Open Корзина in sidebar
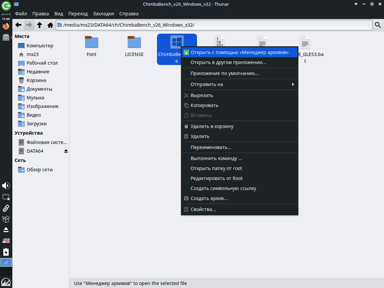The width and height of the screenshot is (384, 288). coord(41,80)
